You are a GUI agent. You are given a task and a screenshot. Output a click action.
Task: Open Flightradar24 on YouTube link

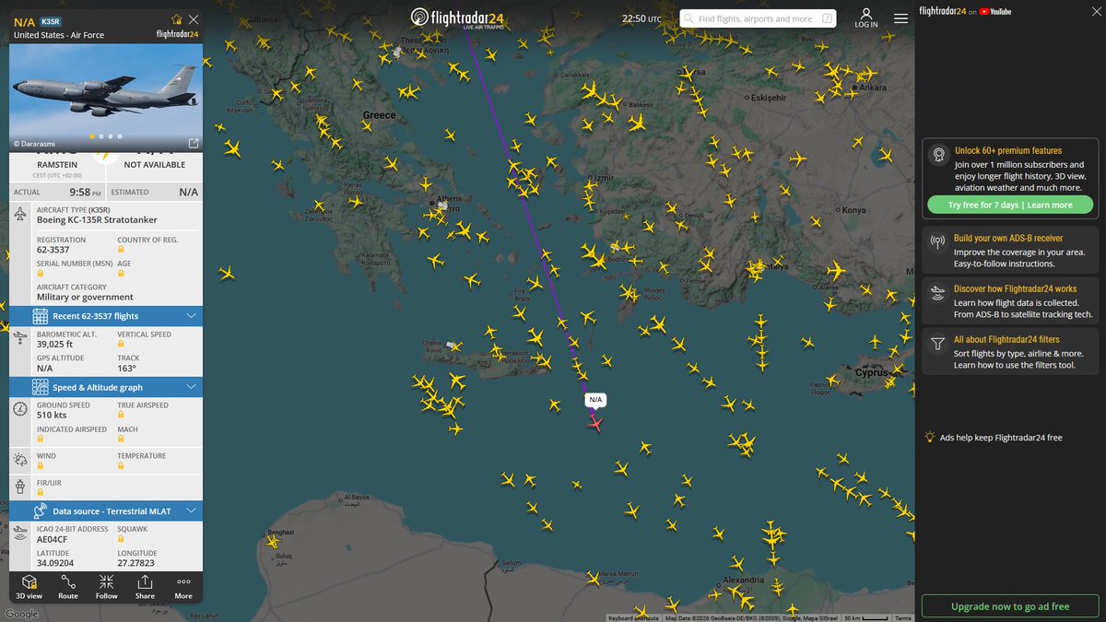pos(965,11)
